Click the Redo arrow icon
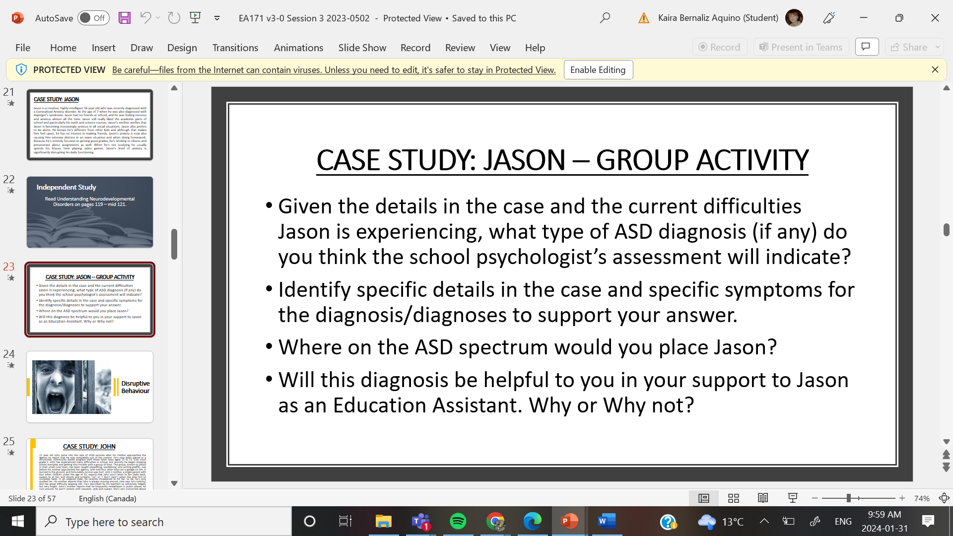The image size is (953, 536). point(174,18)
